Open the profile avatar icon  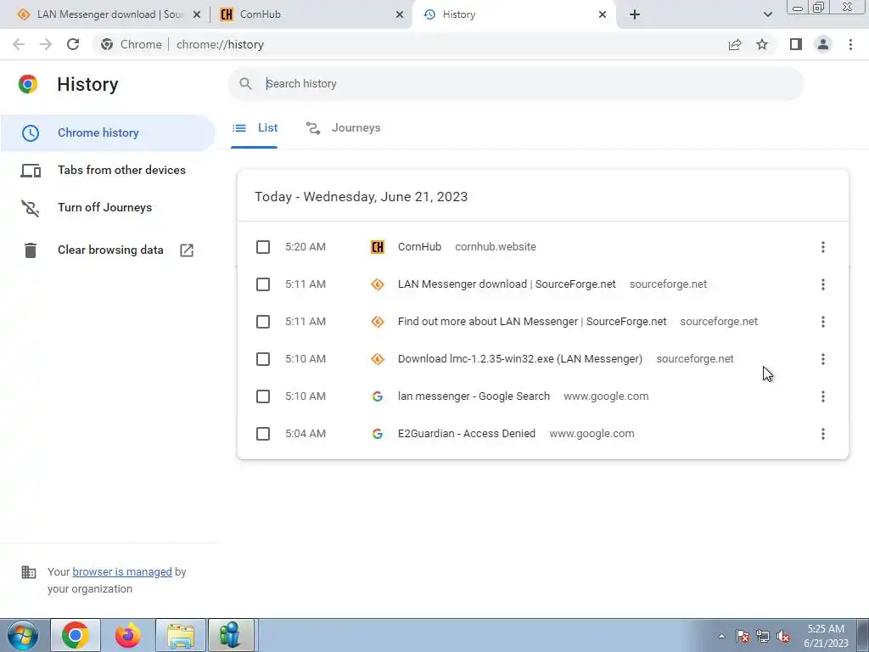tap(823, 44)
